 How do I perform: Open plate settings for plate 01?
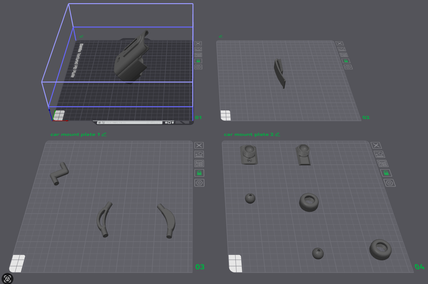coord(198,67)
